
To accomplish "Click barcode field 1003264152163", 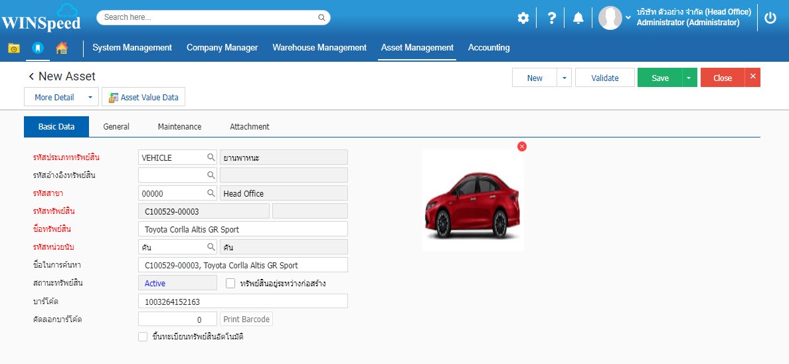I will [x=243, y=301].
